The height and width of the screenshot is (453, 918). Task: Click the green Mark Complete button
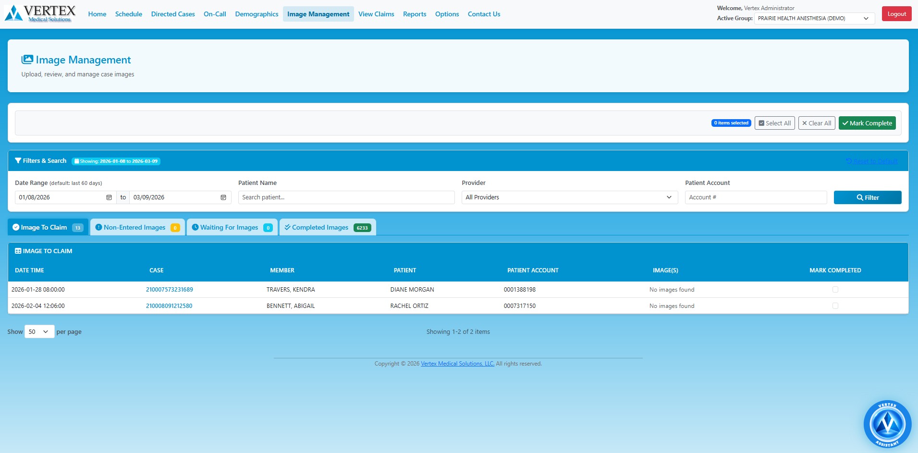click(x=866, y=122)
